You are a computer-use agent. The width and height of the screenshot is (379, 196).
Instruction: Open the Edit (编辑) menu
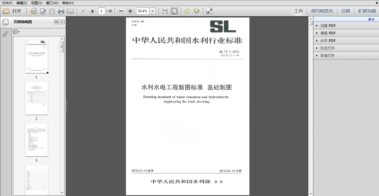pyautogui.click(x=22, y=3)
